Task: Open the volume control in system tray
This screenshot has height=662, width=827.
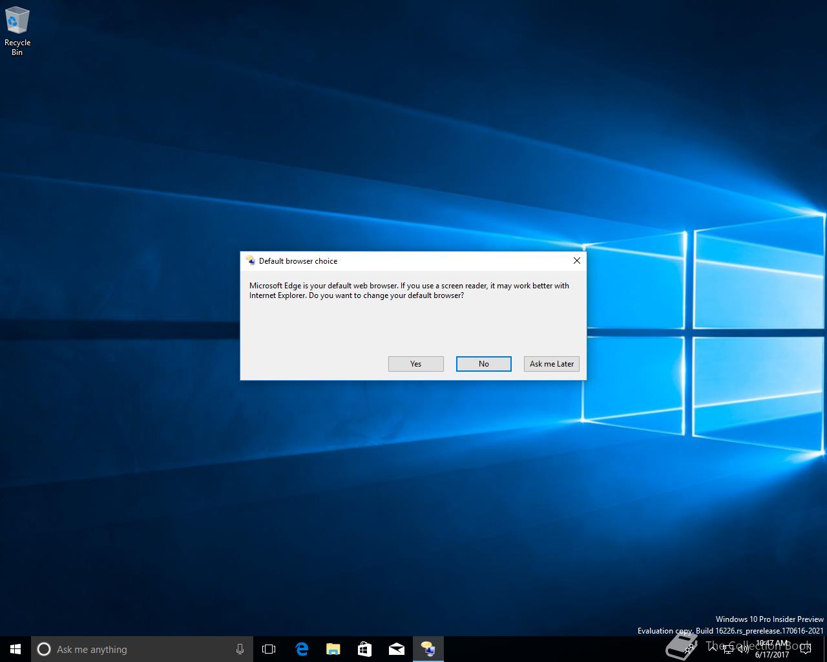Action: pyautogui.click(x=744, y=649)
